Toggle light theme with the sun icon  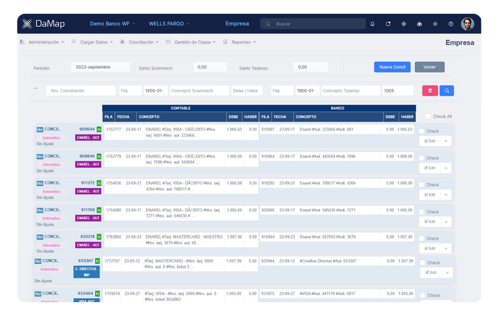pyautogui.click(x=435, y=24)
